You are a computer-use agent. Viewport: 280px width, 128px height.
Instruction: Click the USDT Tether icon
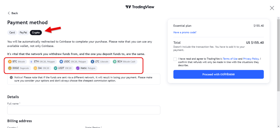pyautogui.click(x=56, y=68)
